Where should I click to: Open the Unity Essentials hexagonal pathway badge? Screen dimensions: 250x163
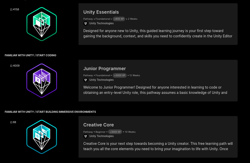pos(41,24)
